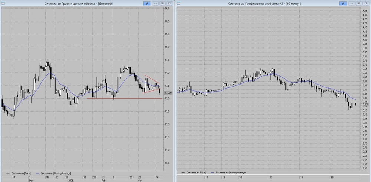The width and height of the screenshot is (371, 182).
Task: Click the '29' date label on the daily time axis
Action: coord(67,177)
